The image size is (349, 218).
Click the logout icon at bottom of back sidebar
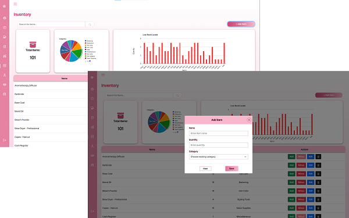coord(5,140)
